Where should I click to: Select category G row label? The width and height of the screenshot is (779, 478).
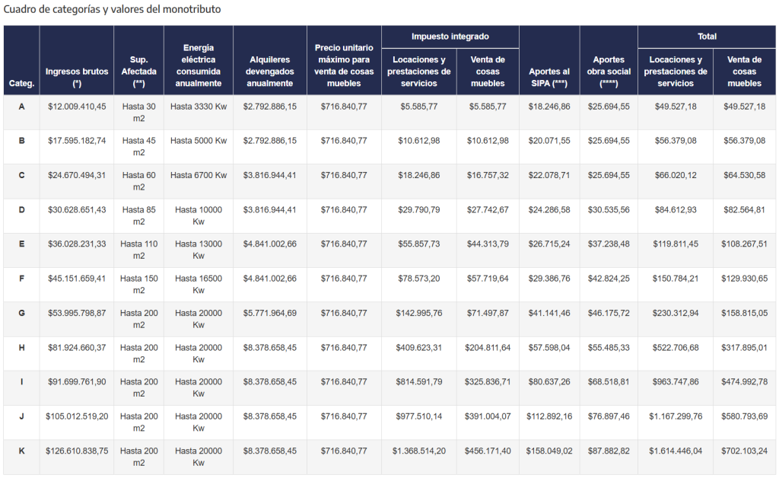[x=21, y=314]
